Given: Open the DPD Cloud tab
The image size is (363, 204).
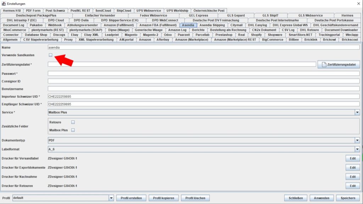Looking at the screenshot, I should [56, 20].
